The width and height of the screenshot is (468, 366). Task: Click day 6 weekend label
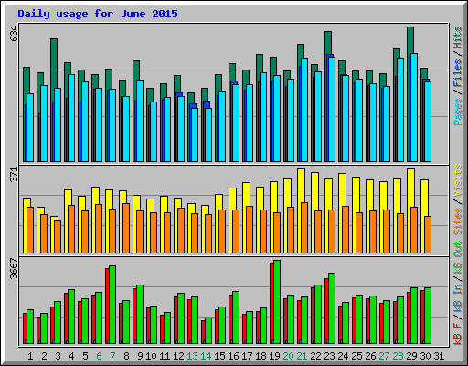(x=99, y=356)
